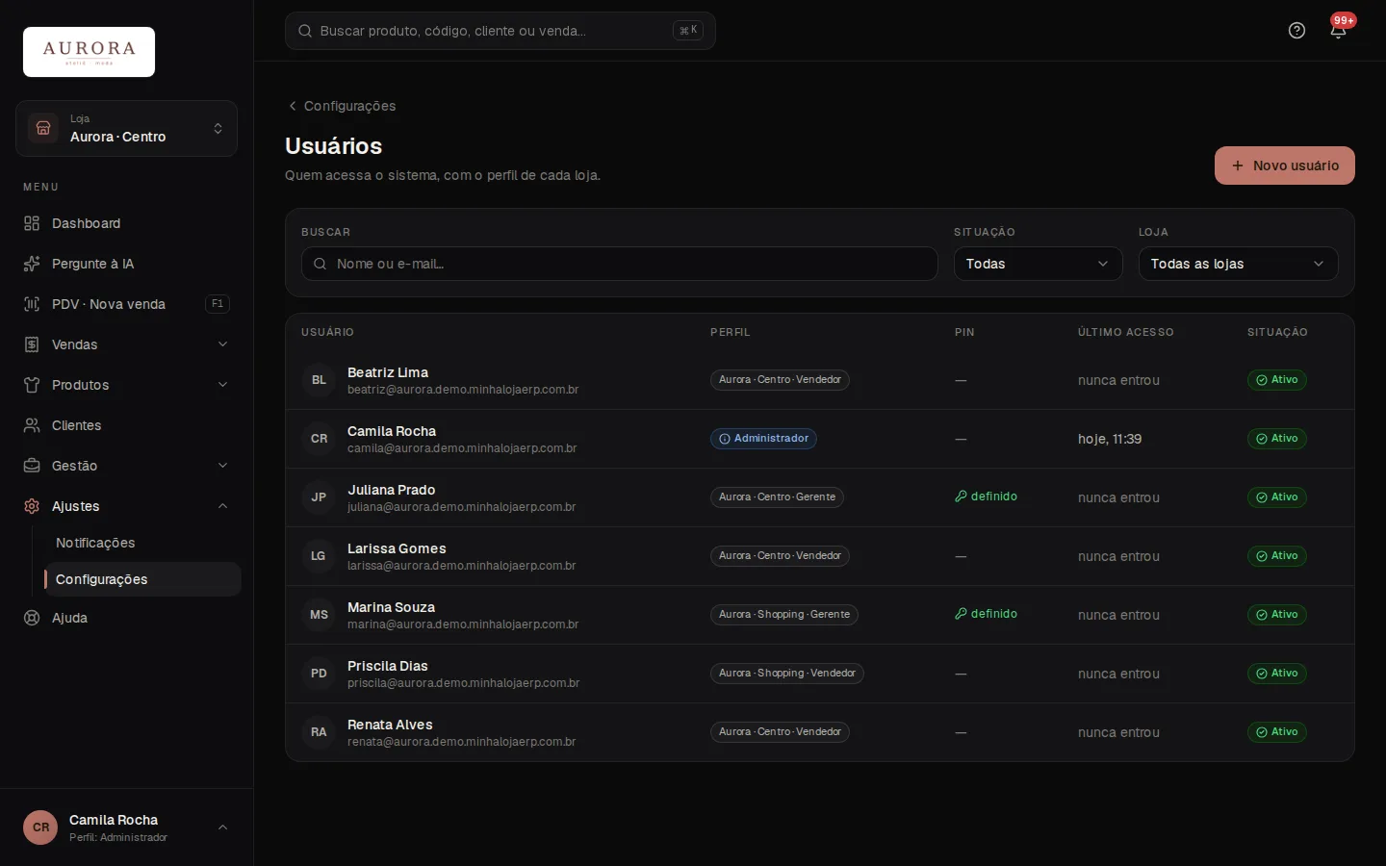1386x866 pixels.
Task: Click Larissa Gomes user name
Action: coord(397,548)
